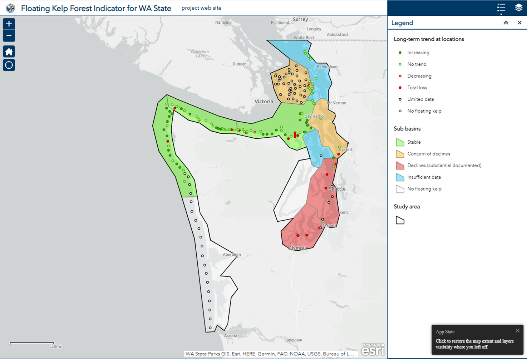
Task: Click the 'Decreasing' legend label
Action: 419,76
